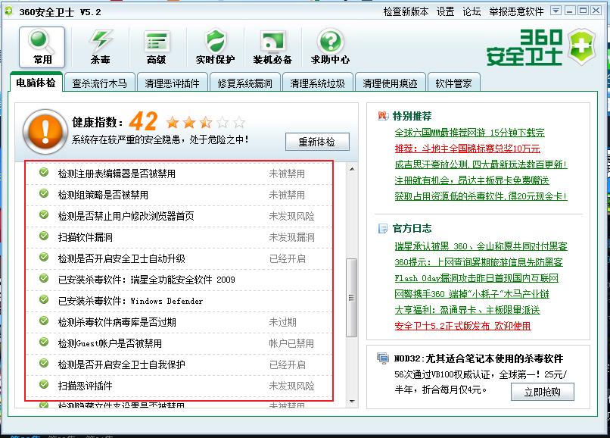Open 设置 from the title bar
The width and height of the screenshot is (610, 438).
[x=445, y=11]
